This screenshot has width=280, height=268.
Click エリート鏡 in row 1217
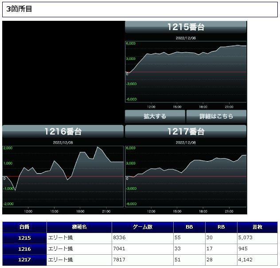click(x=60, y=260)
